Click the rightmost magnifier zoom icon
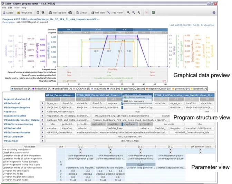Viewport: 232px width, 184px height. [x=139, y=12]
